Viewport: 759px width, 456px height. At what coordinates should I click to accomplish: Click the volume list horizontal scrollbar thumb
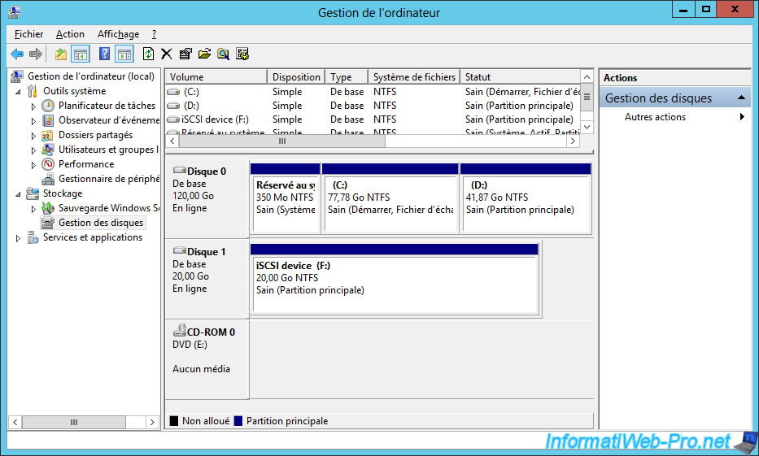[281, 141]
